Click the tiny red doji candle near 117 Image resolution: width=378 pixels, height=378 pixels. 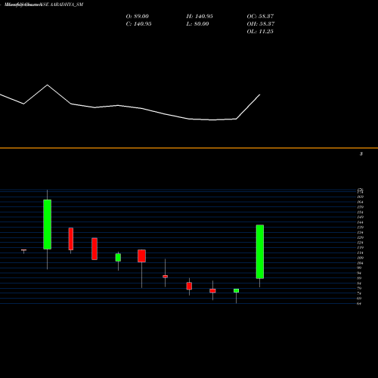click(24, 250)
